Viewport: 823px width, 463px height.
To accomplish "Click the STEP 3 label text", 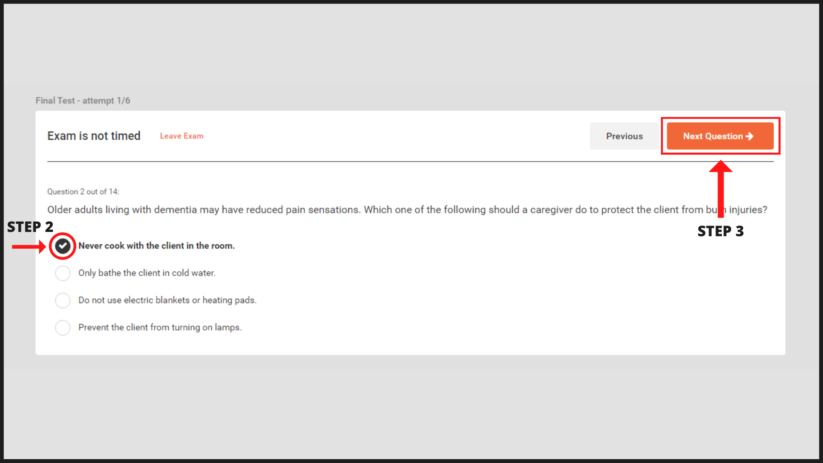I will (721, 231).
